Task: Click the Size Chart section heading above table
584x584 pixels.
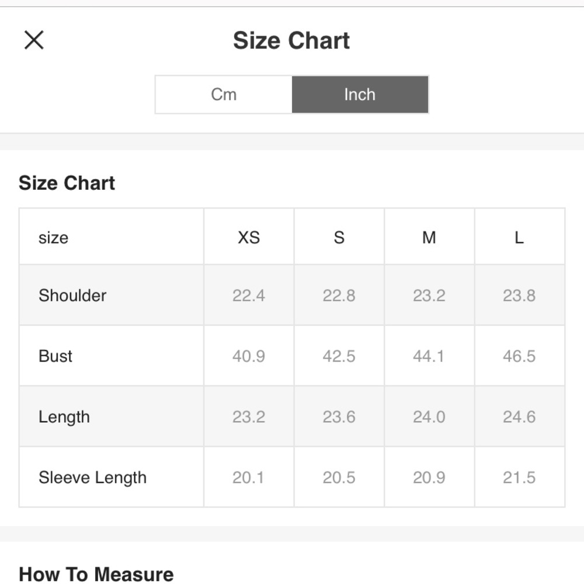Action: pos(67,183)
